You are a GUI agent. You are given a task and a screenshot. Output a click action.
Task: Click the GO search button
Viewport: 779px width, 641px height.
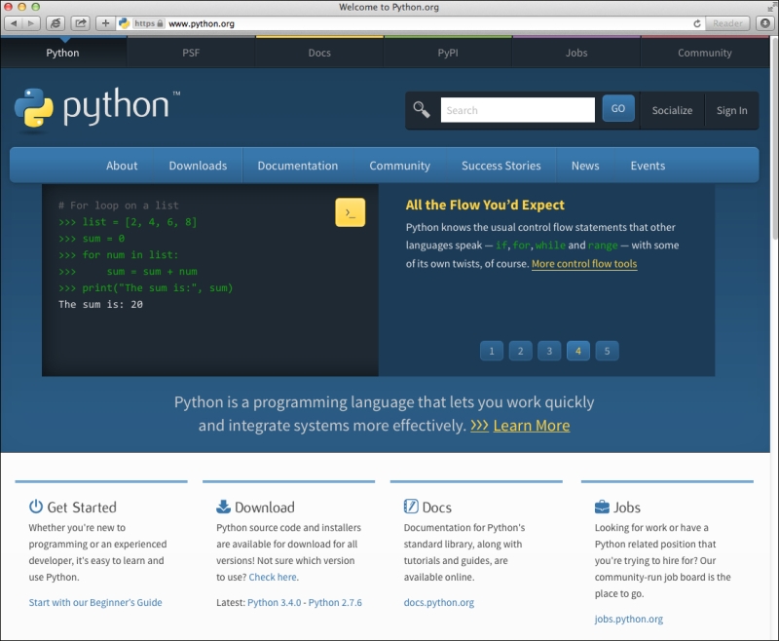[618, 108]
